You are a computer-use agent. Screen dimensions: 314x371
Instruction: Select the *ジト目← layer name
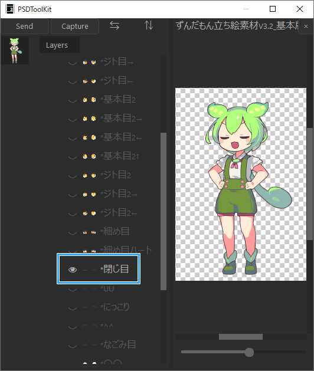[x=116, y=80]
